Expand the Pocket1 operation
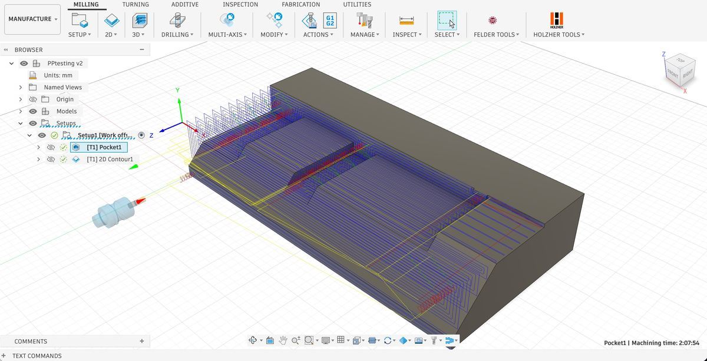707x361 pixels. click(39, 147)
